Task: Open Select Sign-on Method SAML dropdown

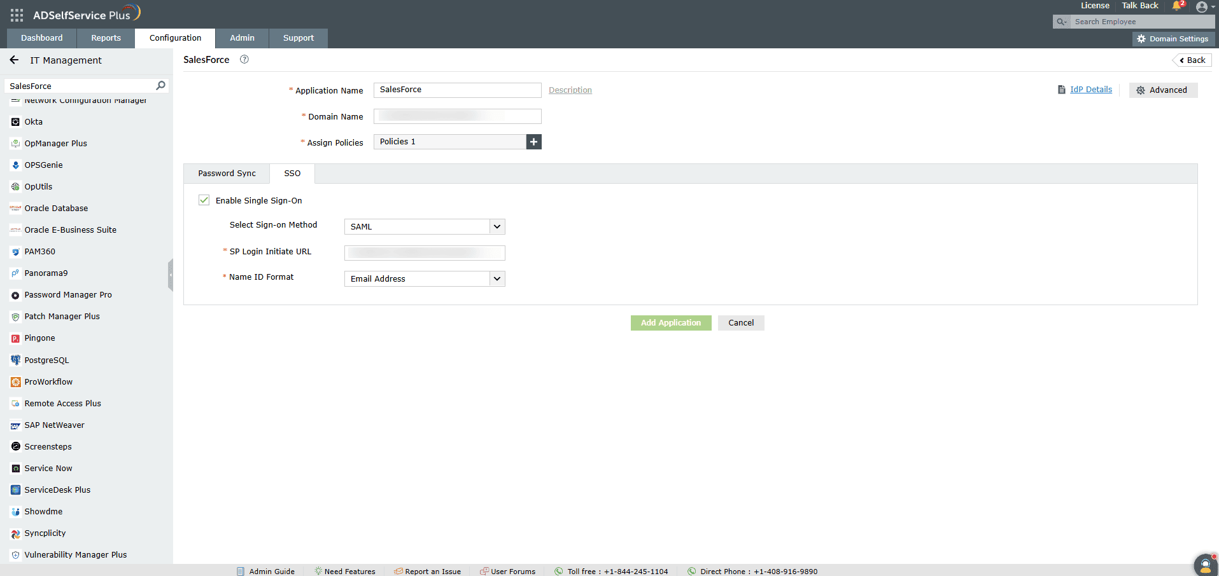Action: tap(425, 226)
